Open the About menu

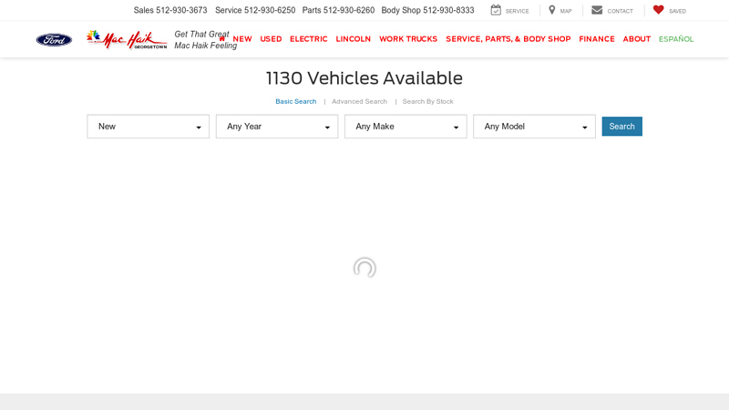coord(636,39)
